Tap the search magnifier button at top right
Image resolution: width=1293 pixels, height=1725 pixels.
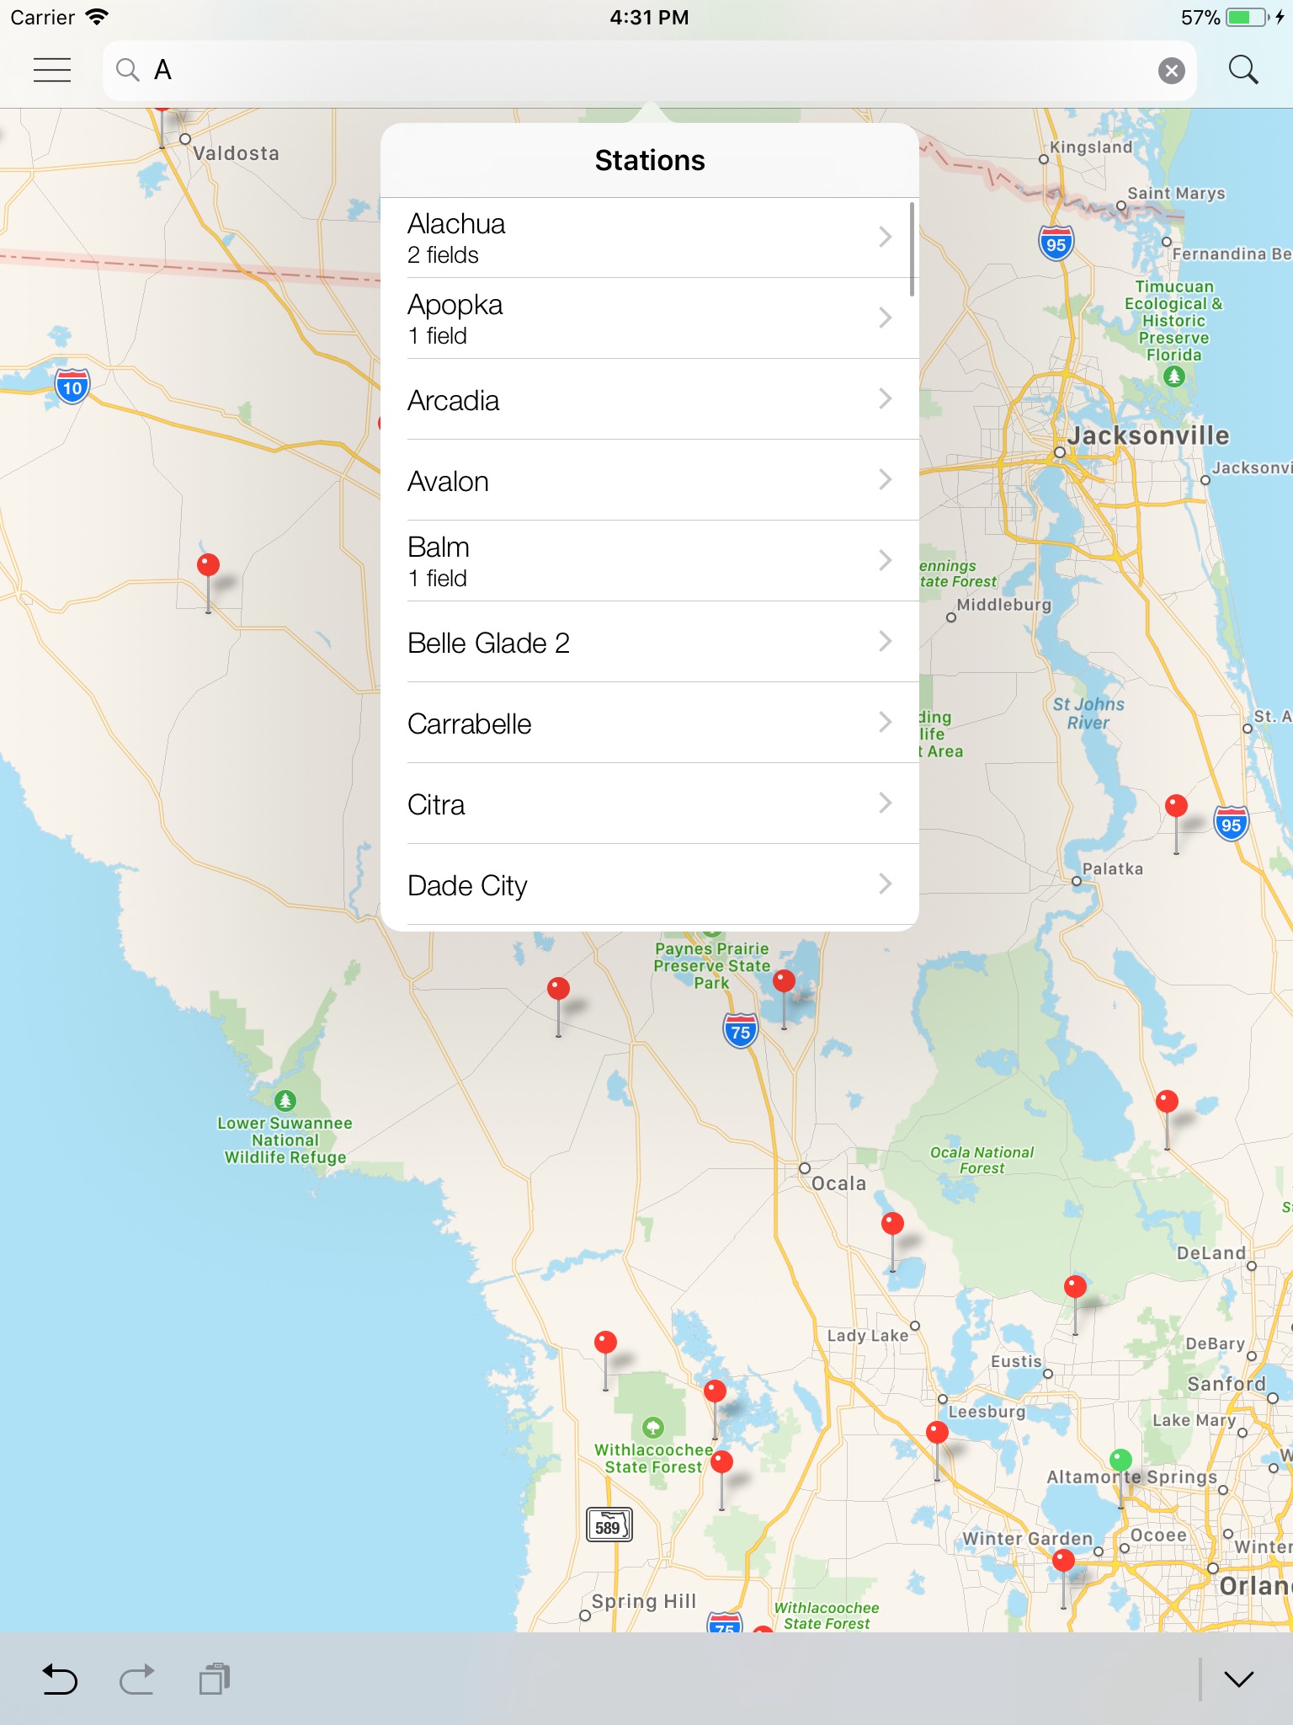1243,70
